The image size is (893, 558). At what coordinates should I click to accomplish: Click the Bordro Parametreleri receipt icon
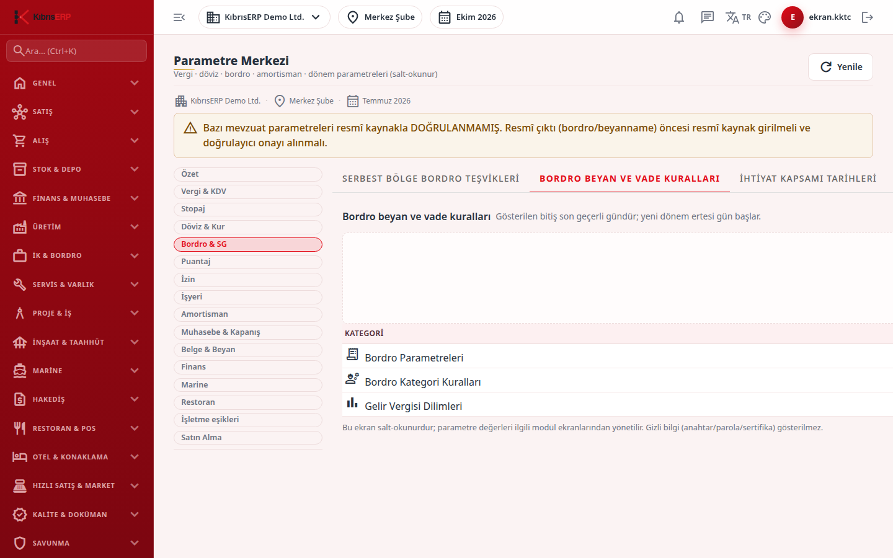pos(352,354)
